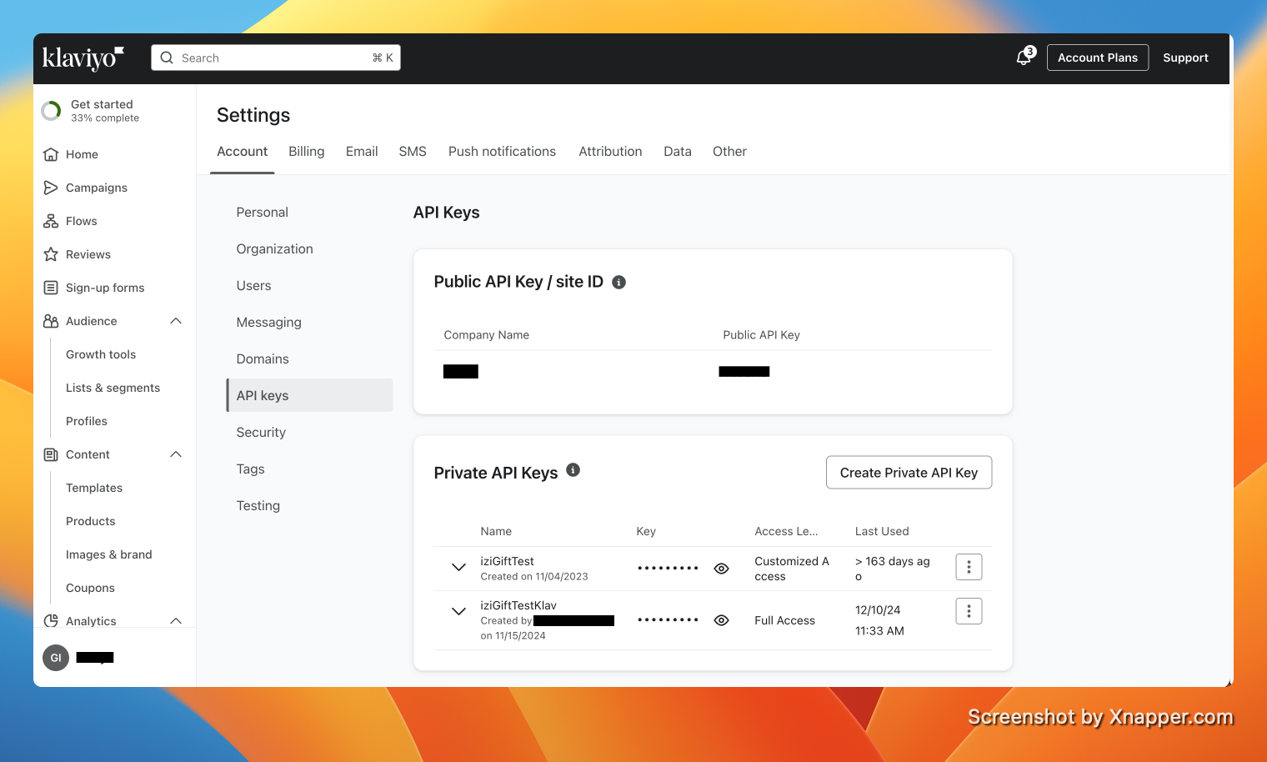The image size is (1267, 762).
Task: Go to Home in the sidebar
Action: coord(82,154)
